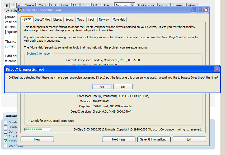This screenshot has height=155, width=226.
Task: Click the Save All Information button
Action: click(154, 139)
